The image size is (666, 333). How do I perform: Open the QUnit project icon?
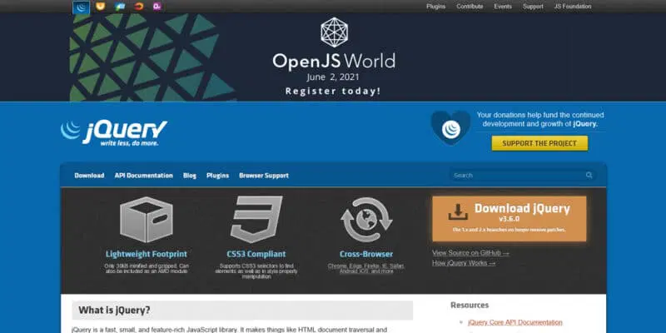(157, 7)
